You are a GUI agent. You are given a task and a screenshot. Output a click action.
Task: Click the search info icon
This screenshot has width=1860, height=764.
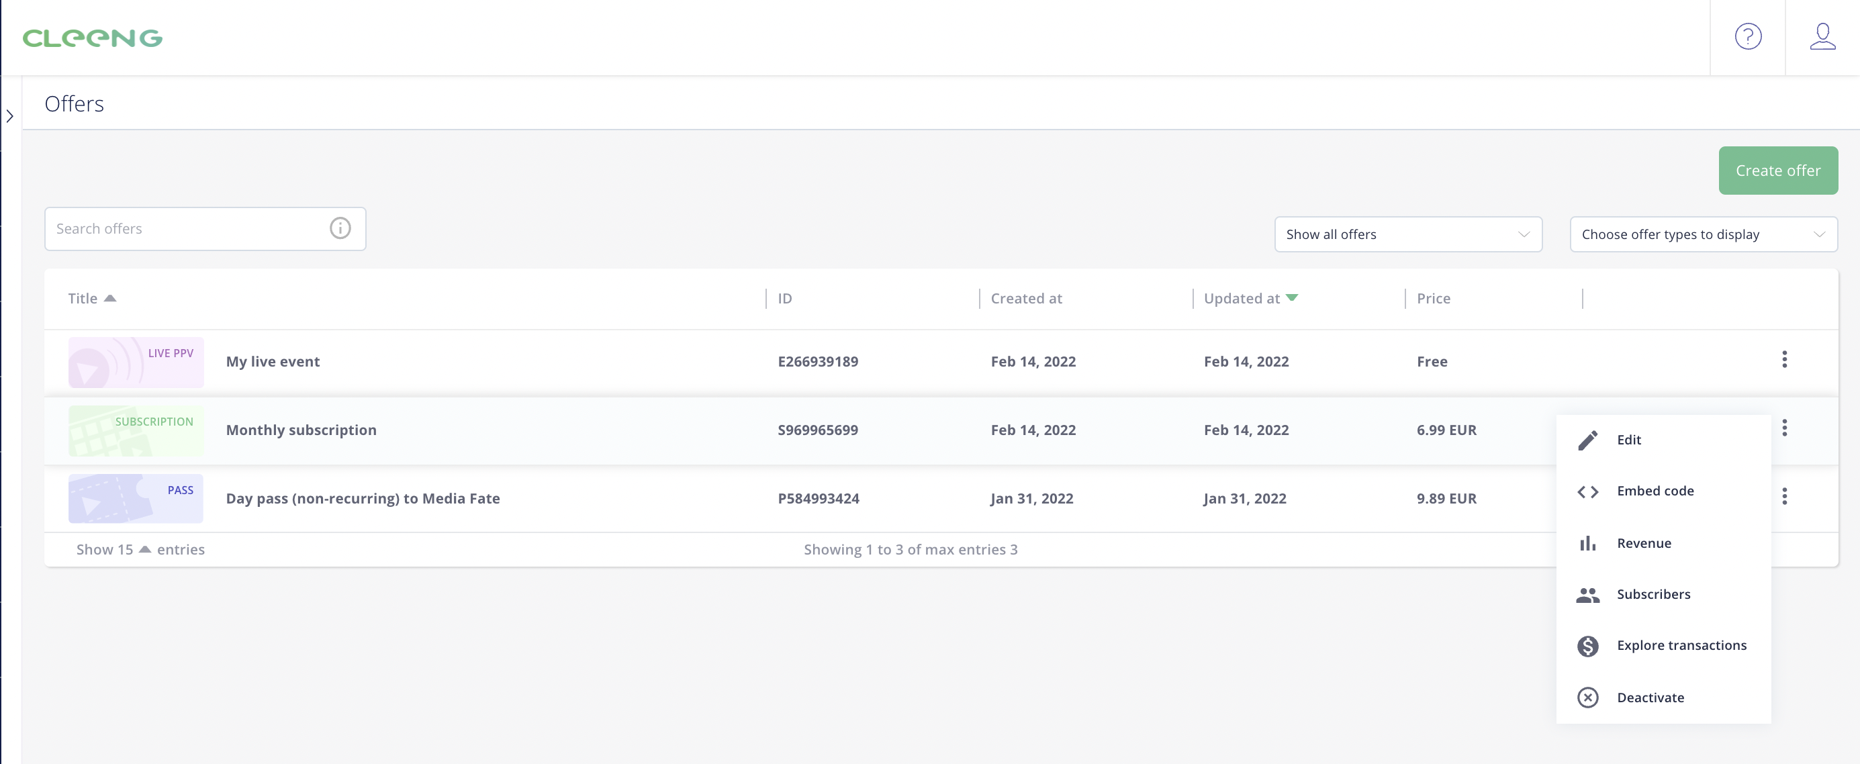tap(340, 228)
